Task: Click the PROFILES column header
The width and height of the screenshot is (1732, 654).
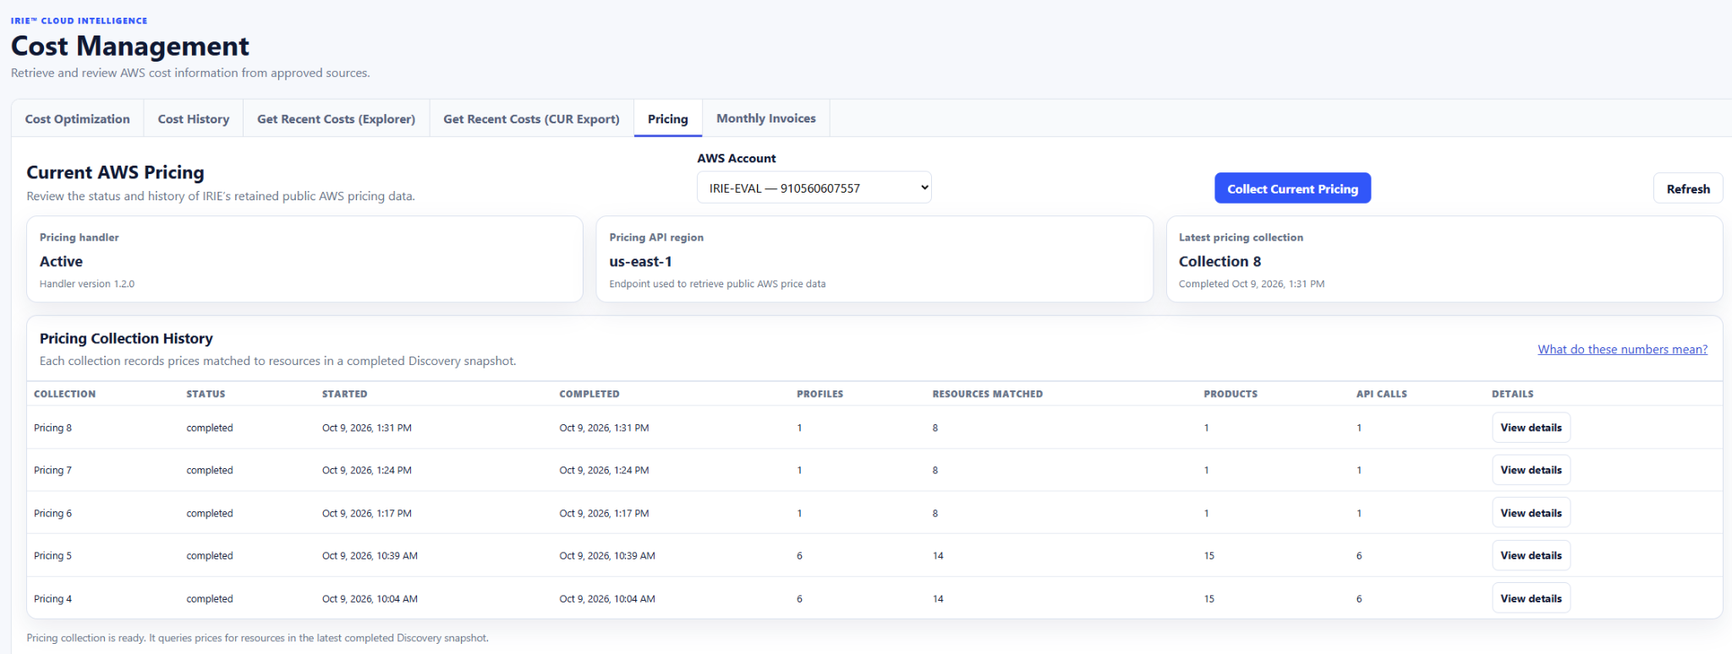Action: pyautogui.click(x=820, y=394)
